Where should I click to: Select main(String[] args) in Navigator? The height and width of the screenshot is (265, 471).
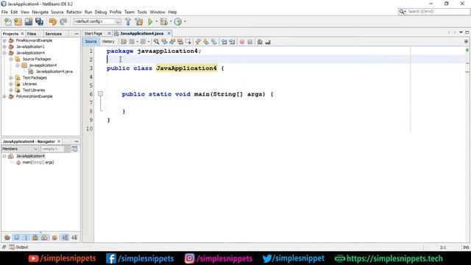tap(38, 162)
